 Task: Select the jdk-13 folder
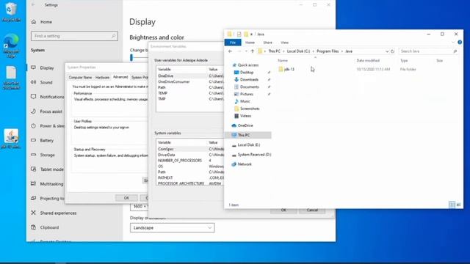click(x=287, y=69)
